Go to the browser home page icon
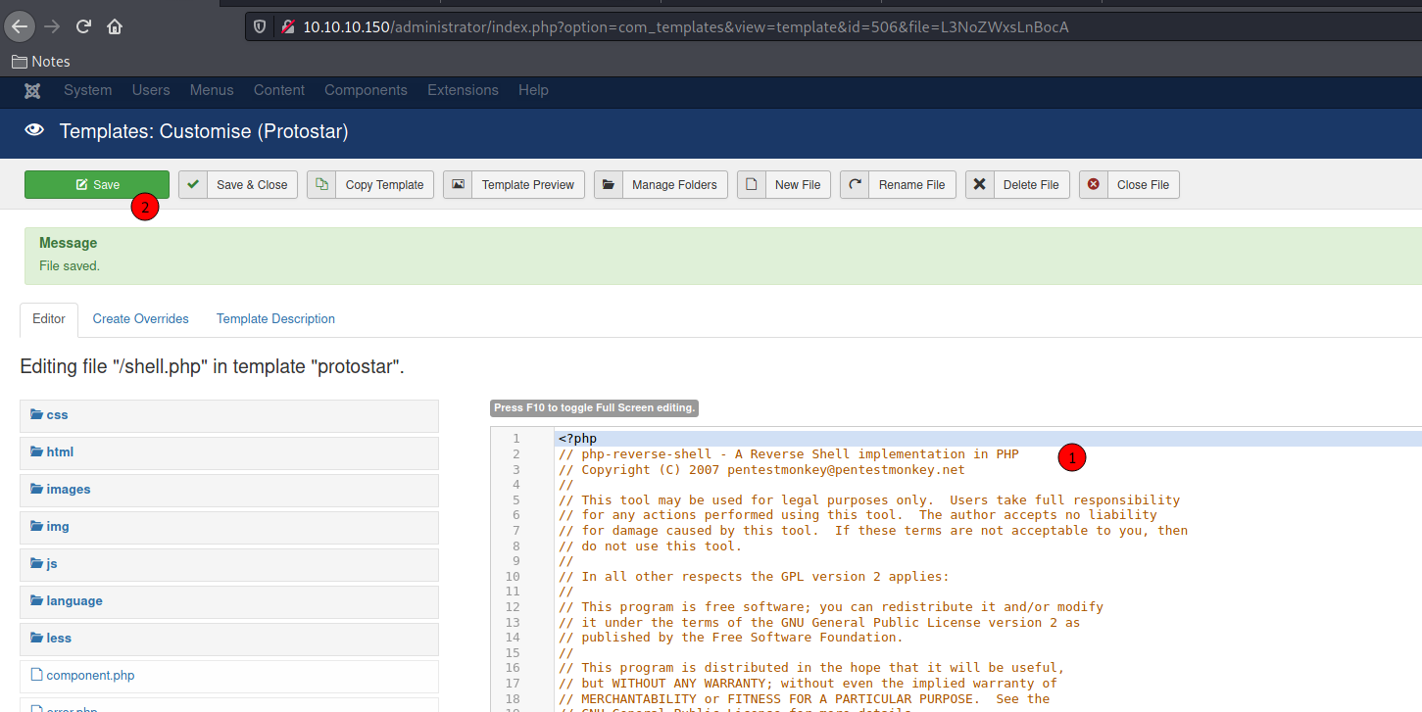 coord(115,26)
